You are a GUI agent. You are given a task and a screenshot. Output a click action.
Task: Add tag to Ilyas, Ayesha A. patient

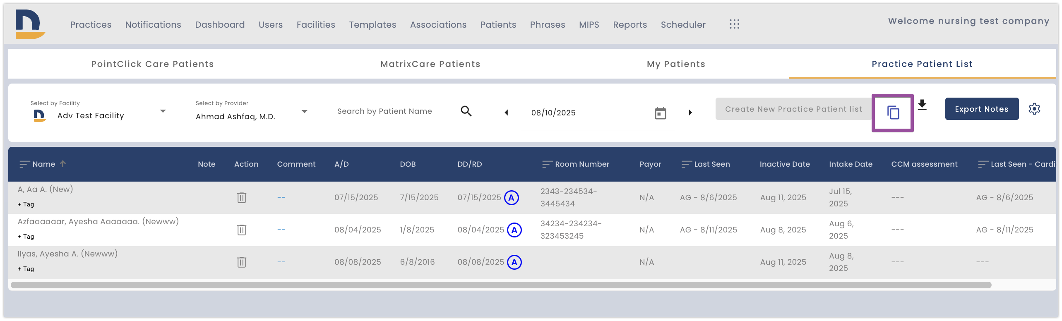pyautogui.click(x=26, y=269)
